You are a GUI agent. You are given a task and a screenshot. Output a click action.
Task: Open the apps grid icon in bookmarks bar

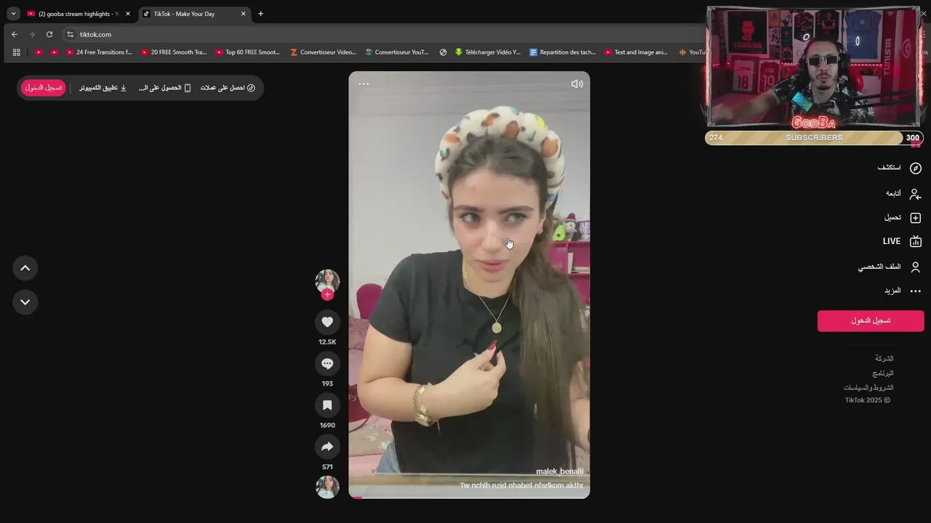16,52
